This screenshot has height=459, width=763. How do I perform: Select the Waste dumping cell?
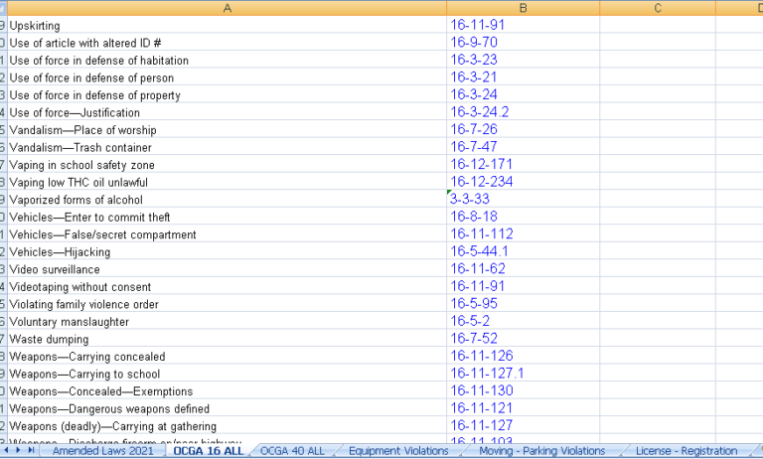pos(49,339)
